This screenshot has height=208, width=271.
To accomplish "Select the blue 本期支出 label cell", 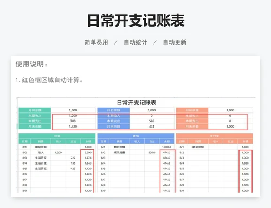I will click(113, 121).
